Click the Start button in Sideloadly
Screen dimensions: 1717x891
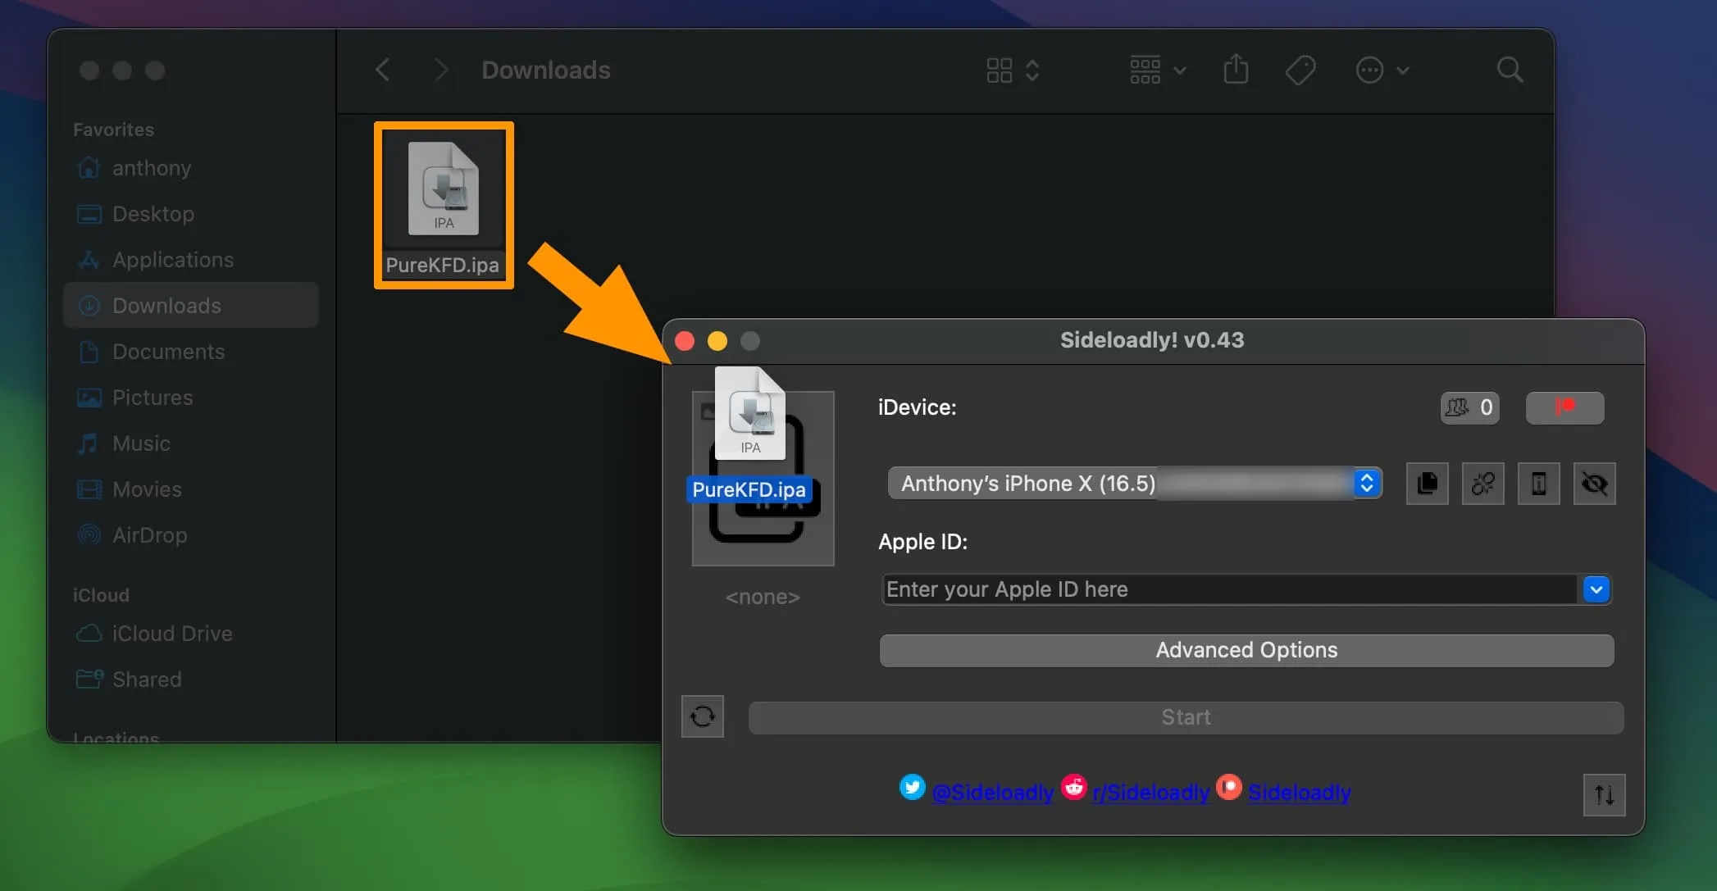[1186, 717]
